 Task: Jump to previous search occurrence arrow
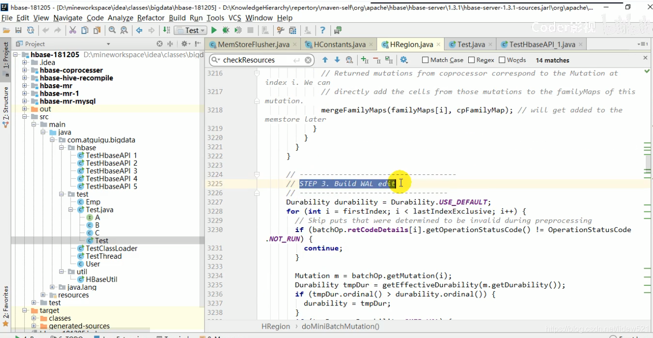325,60
